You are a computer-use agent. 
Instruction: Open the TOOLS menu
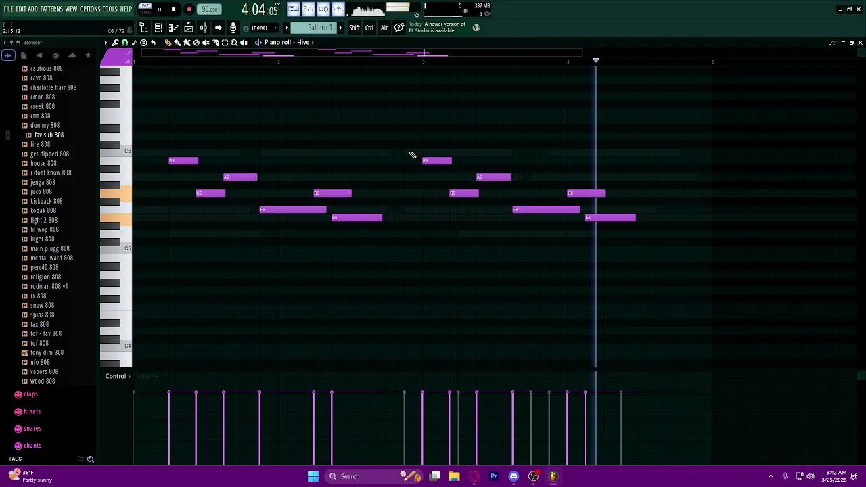[x=110, y=9]
